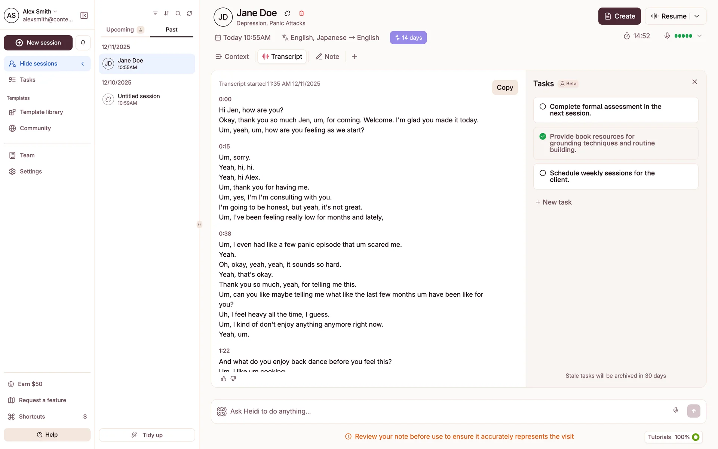Viewport: 718px width, 449px height.
Task: Thumbs up the transcript
Action: (x=224, y=379)
